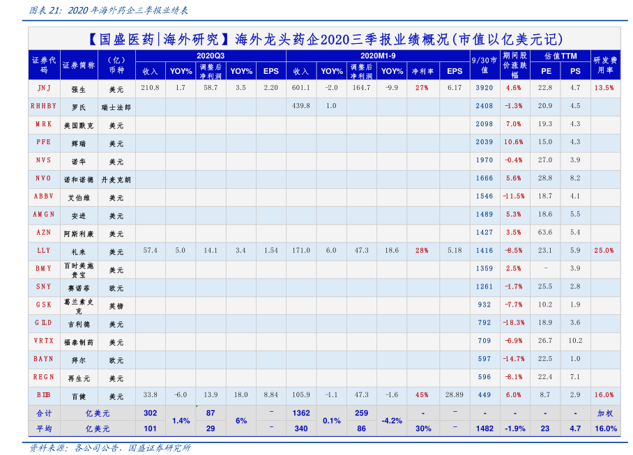Select the BIIB ticker cell

[44, 395]
